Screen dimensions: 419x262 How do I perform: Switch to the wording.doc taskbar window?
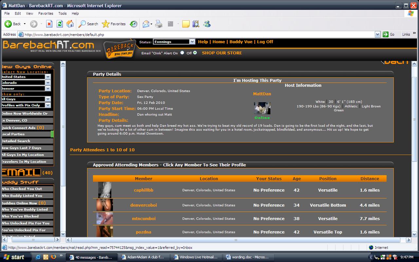coord(249,257)
